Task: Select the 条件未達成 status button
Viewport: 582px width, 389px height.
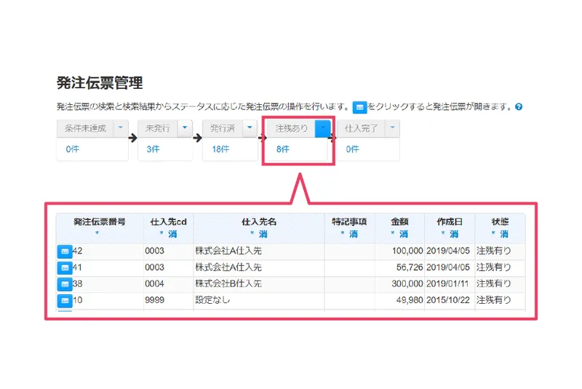Action: click(x=85, y=128)
